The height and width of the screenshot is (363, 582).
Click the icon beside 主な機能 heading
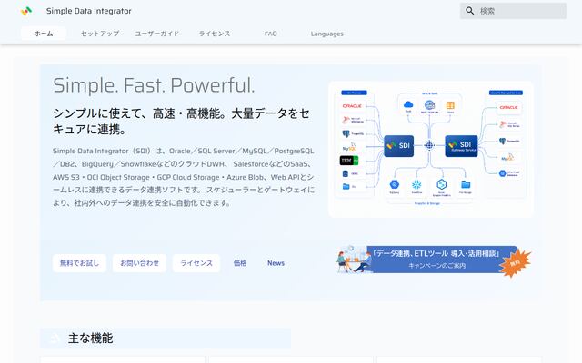55,338
